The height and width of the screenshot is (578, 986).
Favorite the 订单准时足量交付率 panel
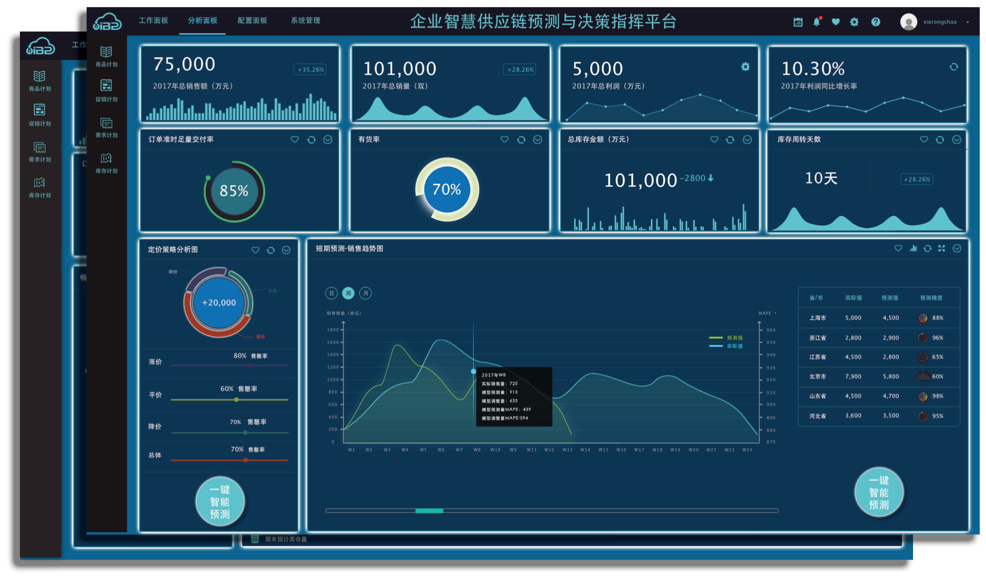pos(295,139)
